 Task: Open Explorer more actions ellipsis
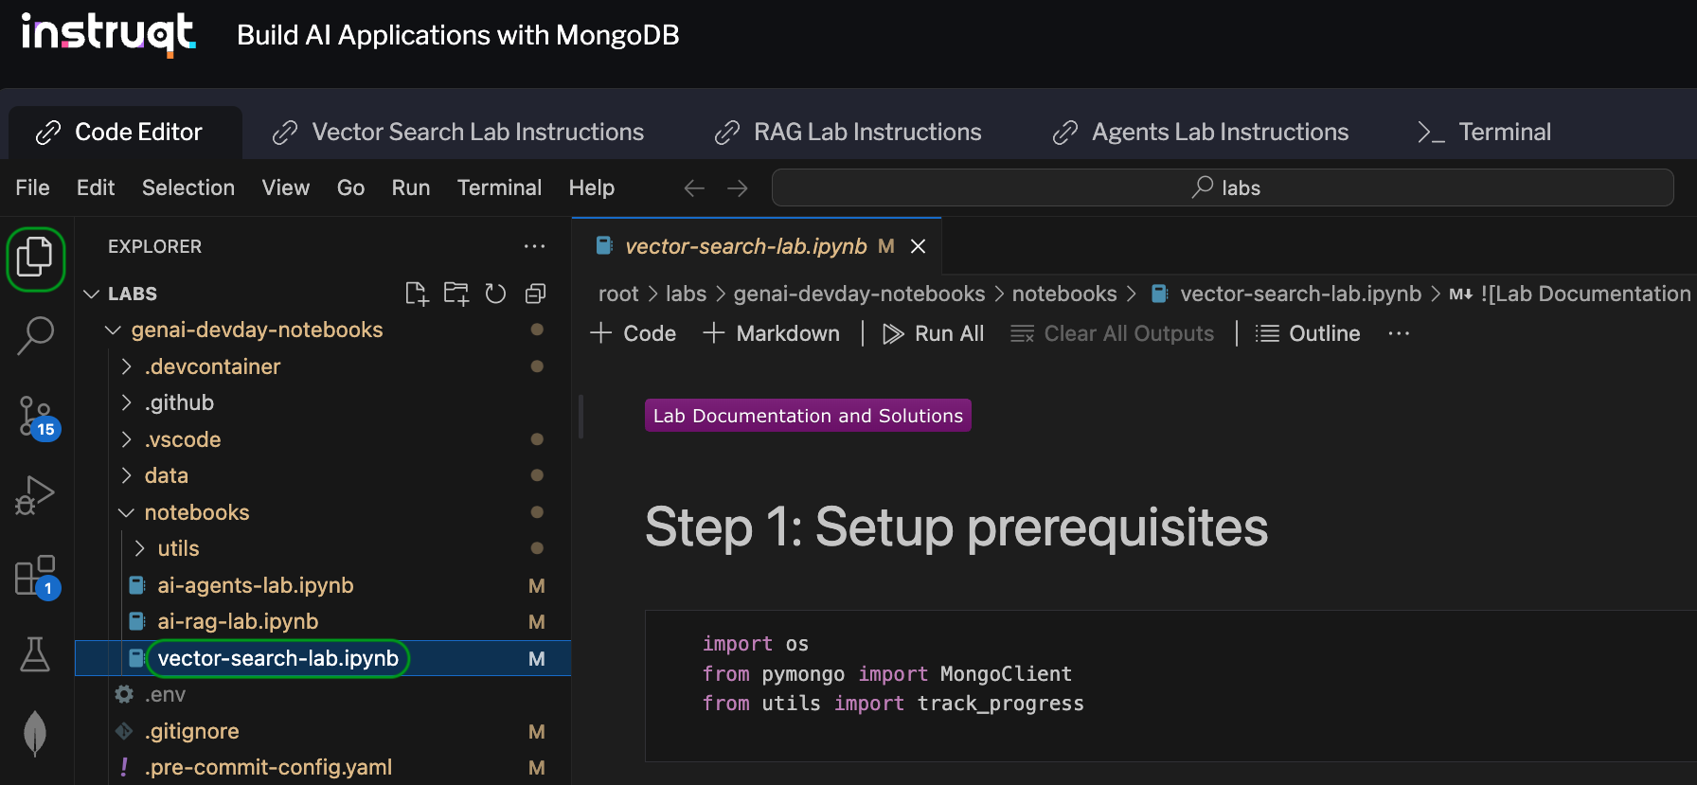tap(534, 246)
